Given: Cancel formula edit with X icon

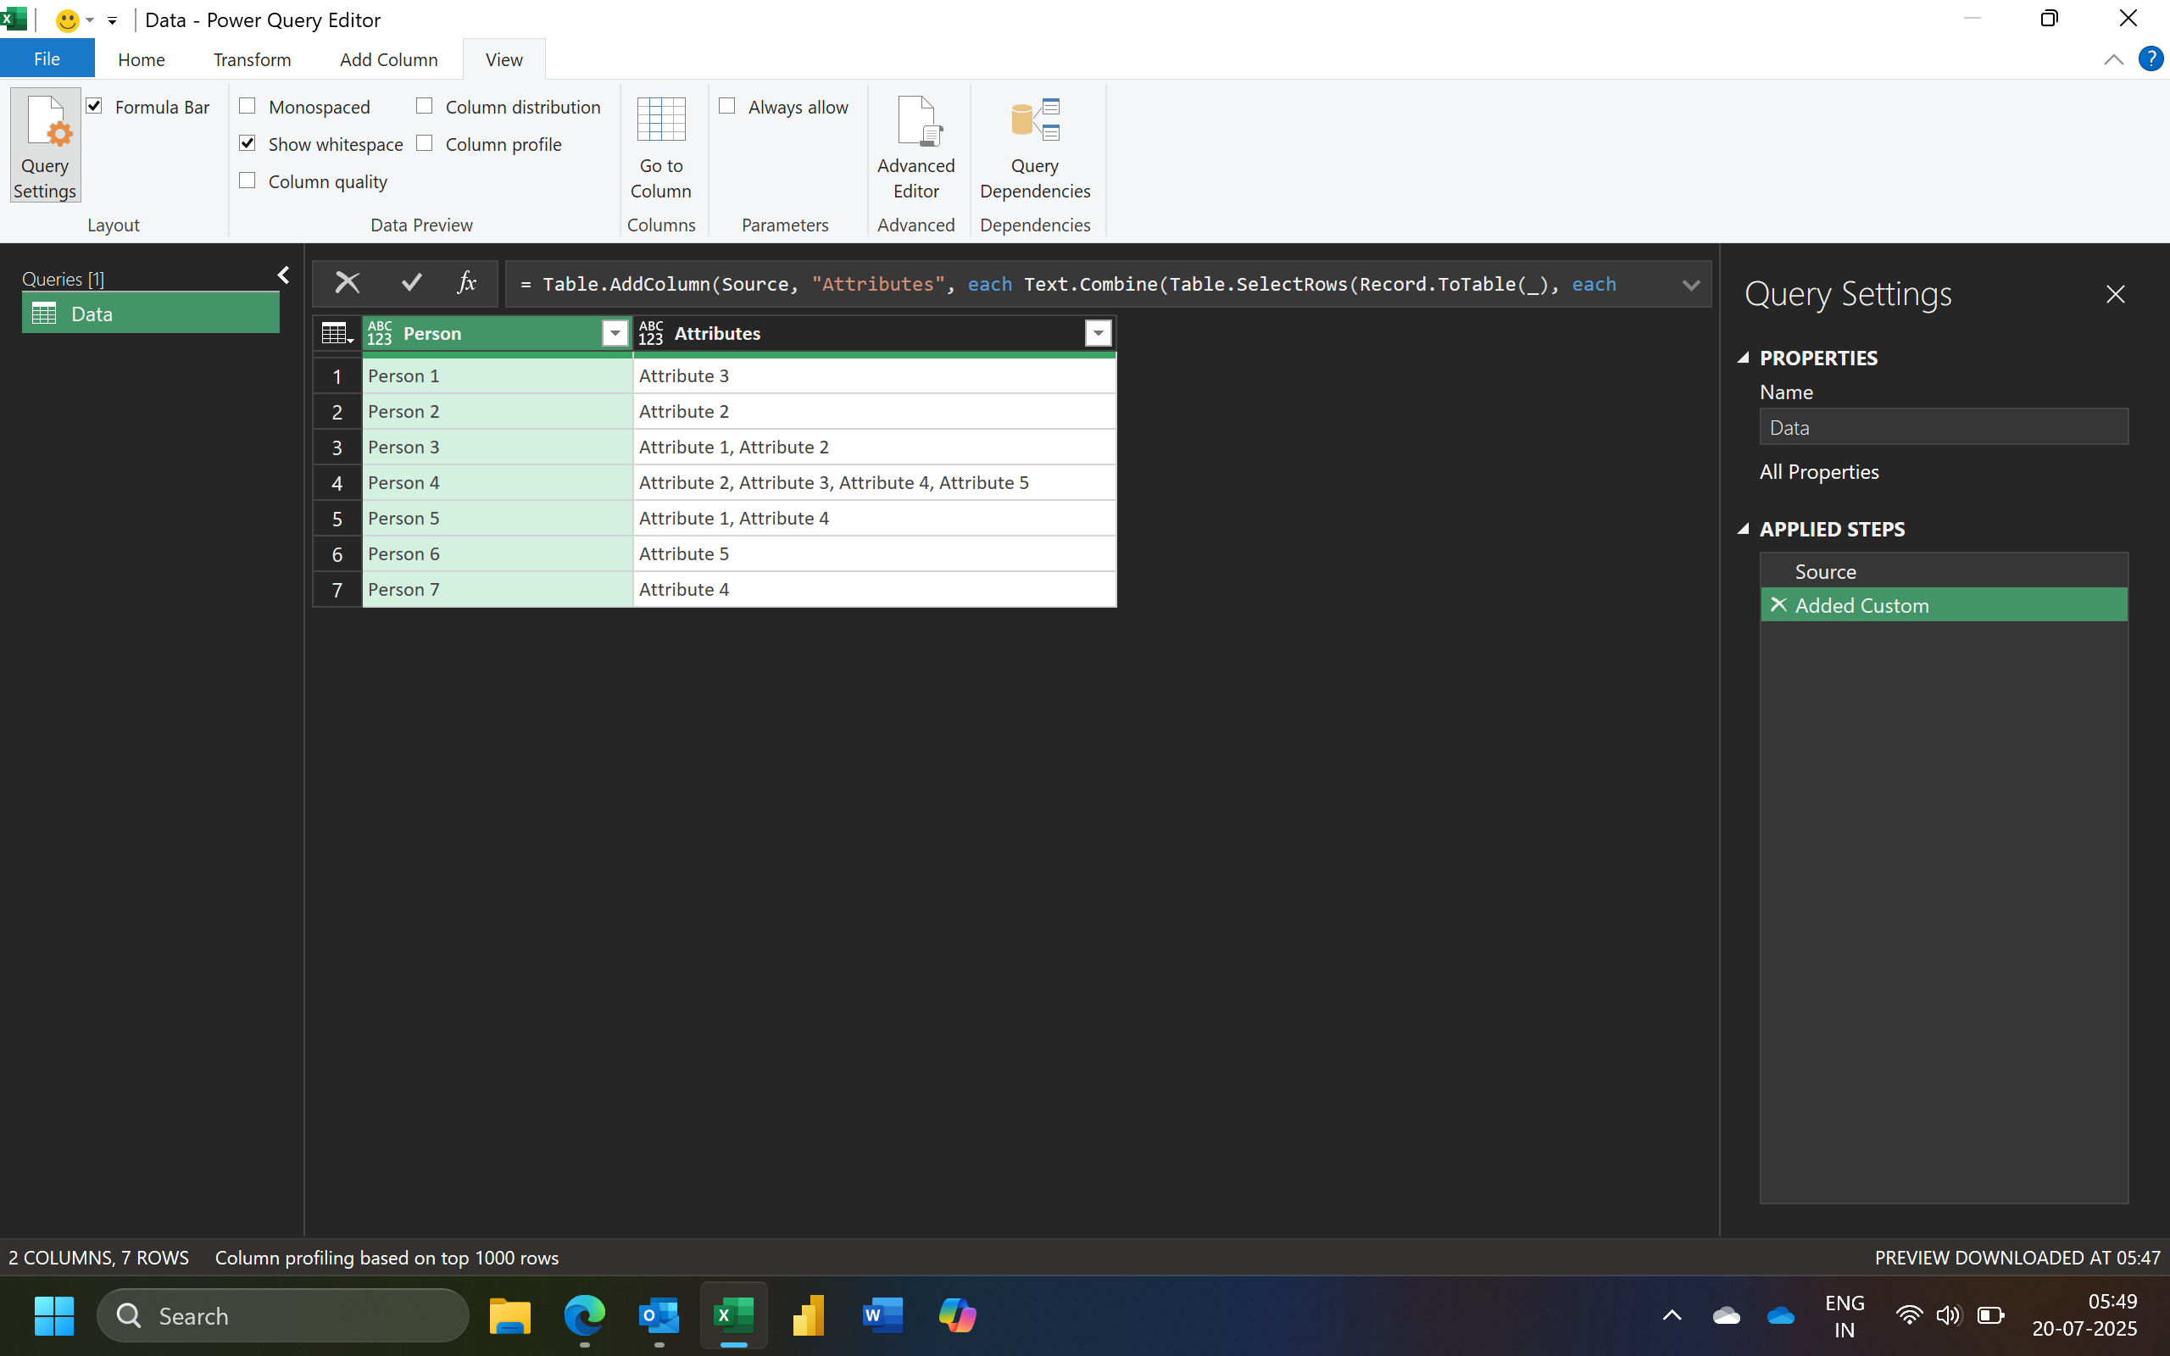Looking at the screenshot, I should [347, 283].
